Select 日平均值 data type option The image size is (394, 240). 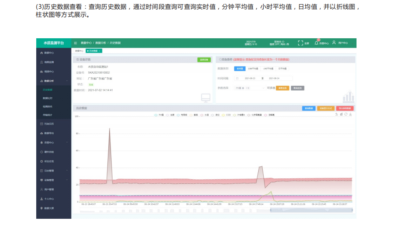tap(282, 69)
